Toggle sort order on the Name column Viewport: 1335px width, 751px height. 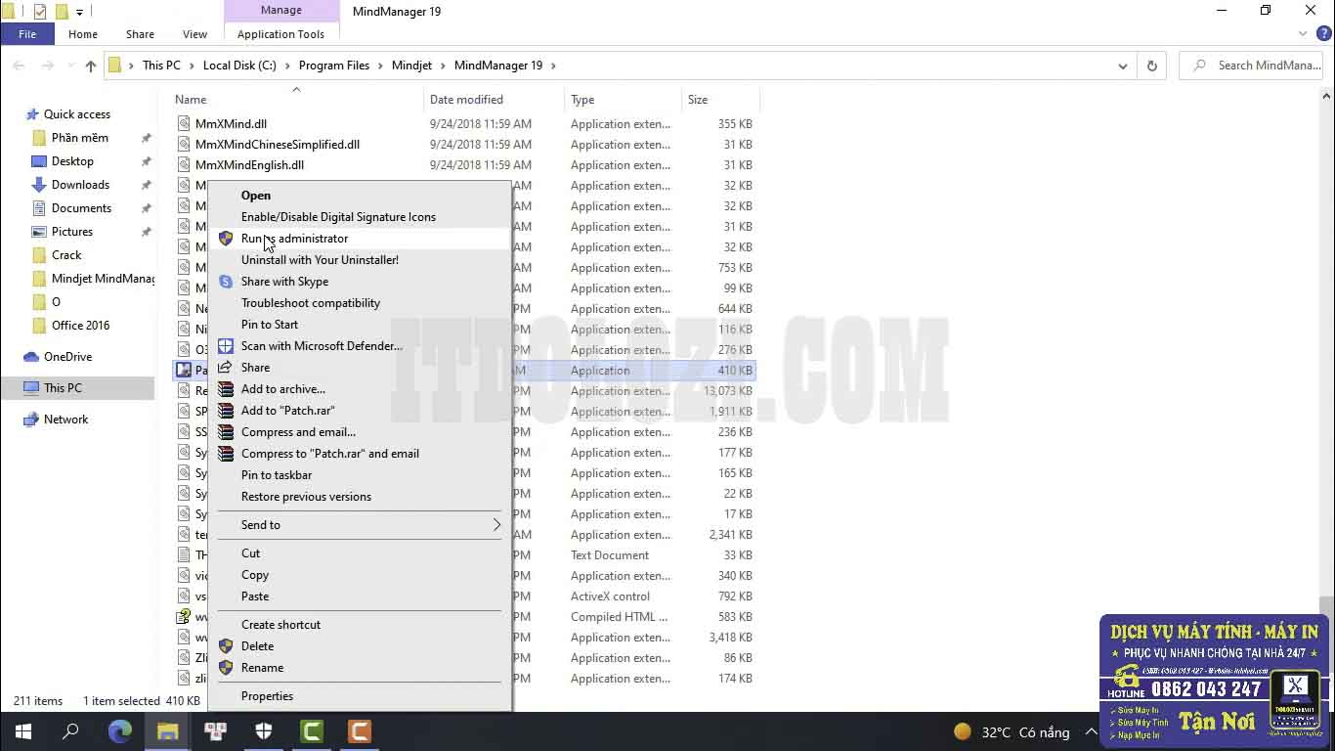(190, 99)
